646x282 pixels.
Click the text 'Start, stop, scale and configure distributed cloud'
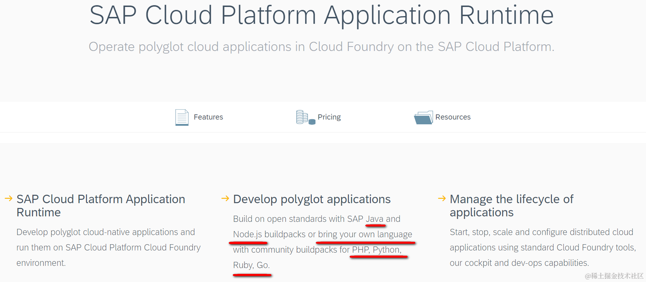(541, 232)
